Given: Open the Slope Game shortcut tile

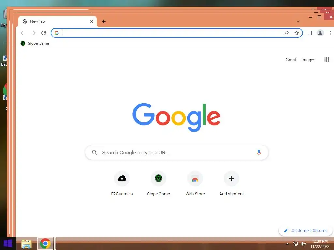Looking at the screenshot, I should [x=159, y=184].
